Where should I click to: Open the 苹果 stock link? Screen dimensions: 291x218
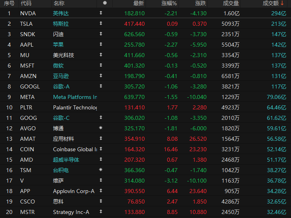pyautogui.click(x=58, y=45)
